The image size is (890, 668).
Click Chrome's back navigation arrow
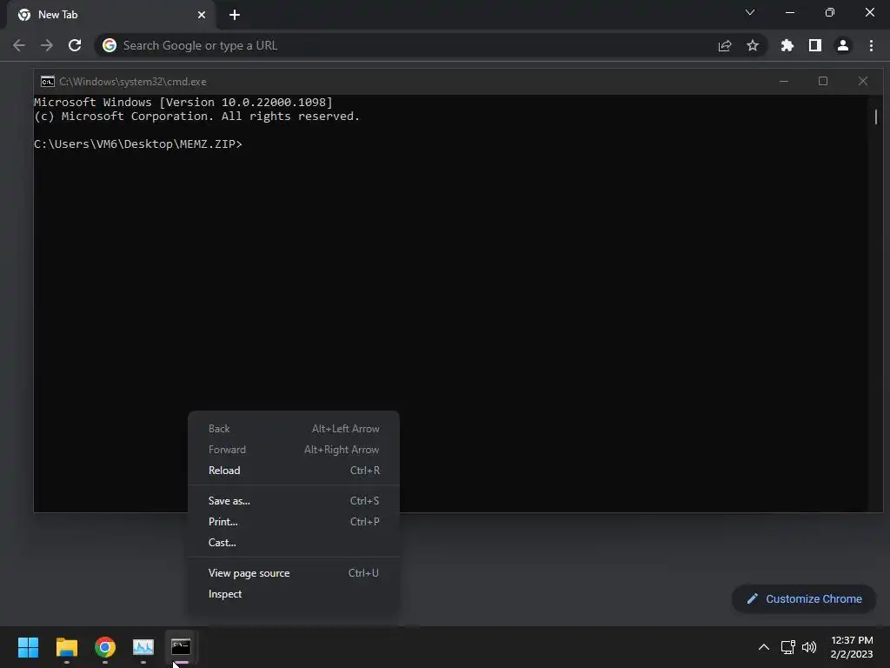tap(19, 45)
